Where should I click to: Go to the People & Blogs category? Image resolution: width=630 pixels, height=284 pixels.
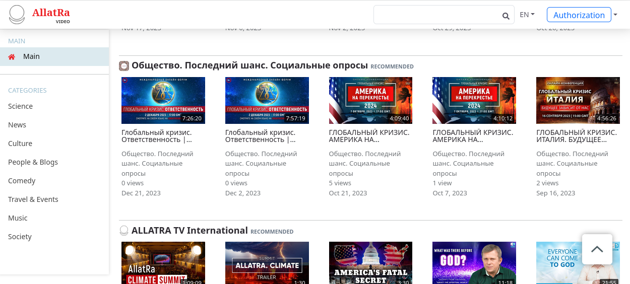click(33, 162)
